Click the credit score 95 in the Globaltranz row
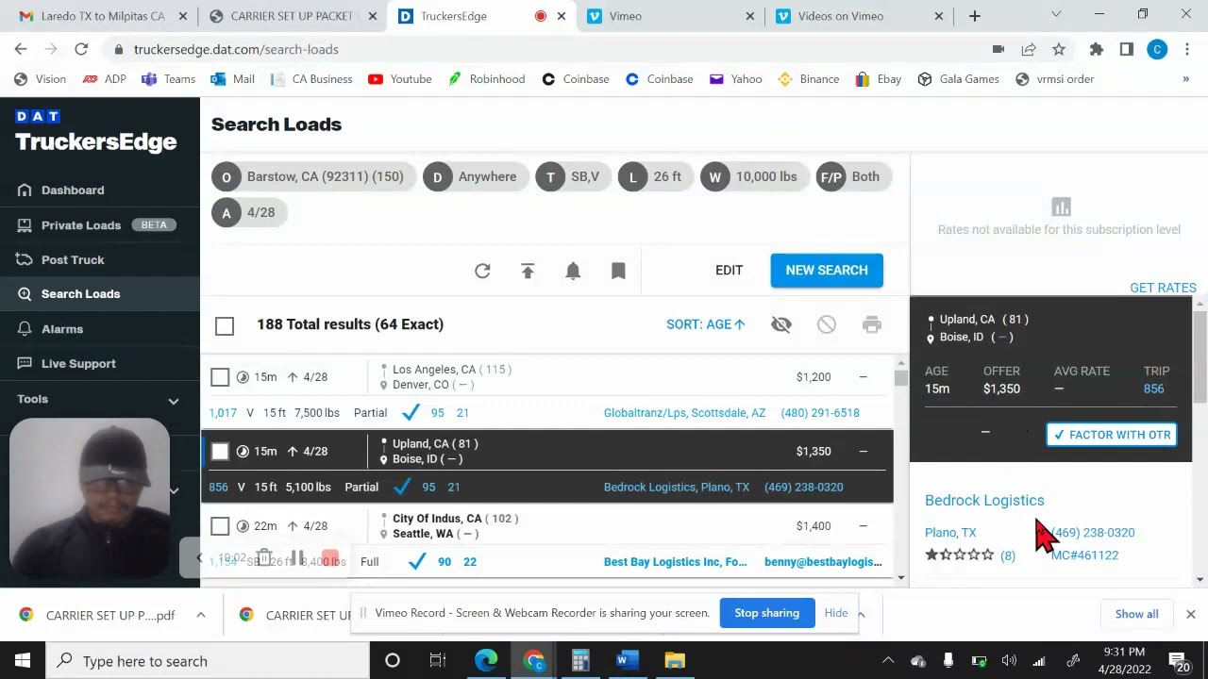This screenshot has width=1208, height=679. (x=437, y=413)
